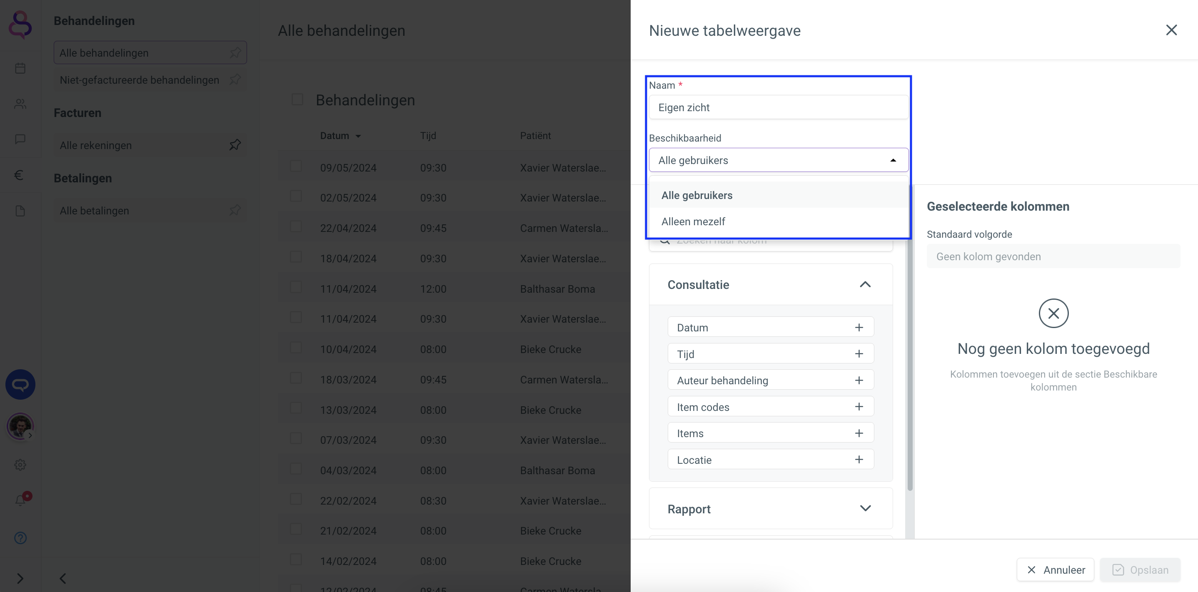Click the date 14/02/2024
This screenshot has width=1198, height=592.
(x=348, y=561)
